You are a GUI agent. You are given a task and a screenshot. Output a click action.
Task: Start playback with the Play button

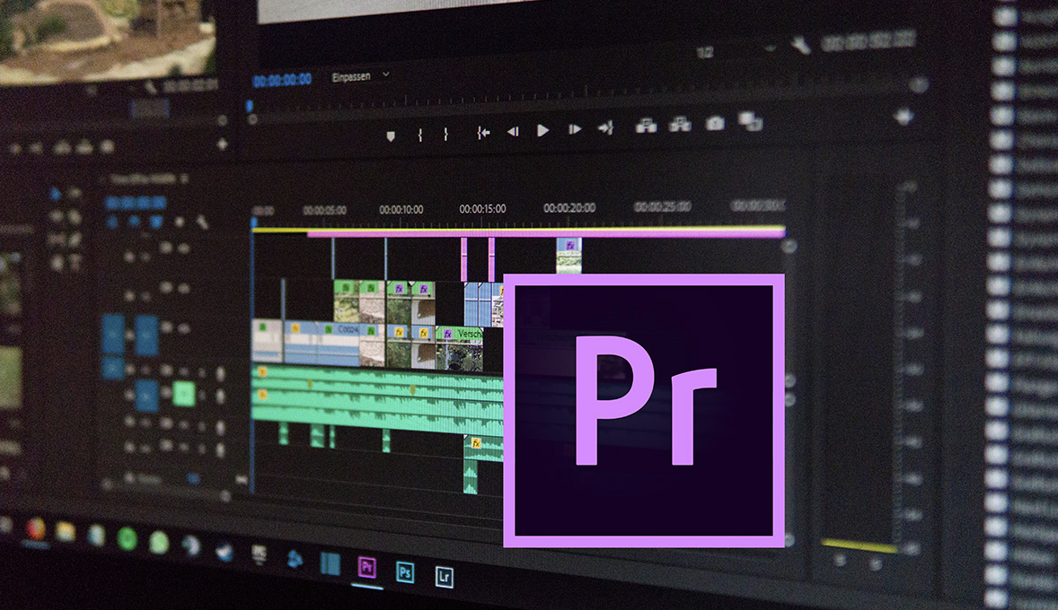coord(543,130)
